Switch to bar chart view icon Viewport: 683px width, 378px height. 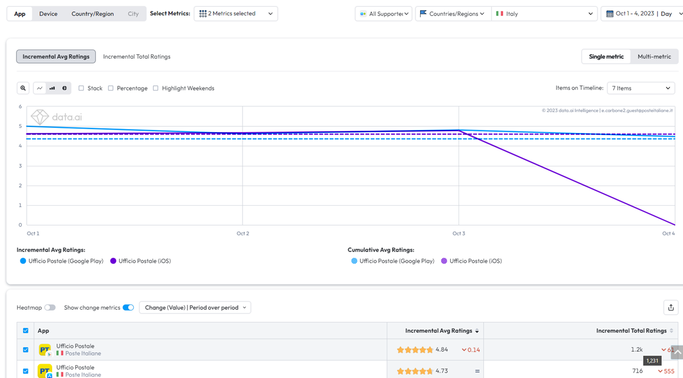pos(52,88)
